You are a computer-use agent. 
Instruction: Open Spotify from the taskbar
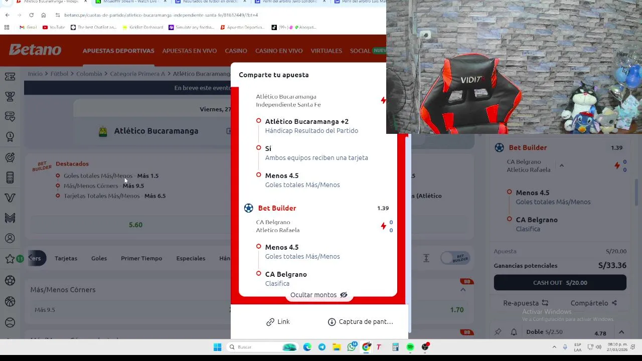tap(410, 347)
